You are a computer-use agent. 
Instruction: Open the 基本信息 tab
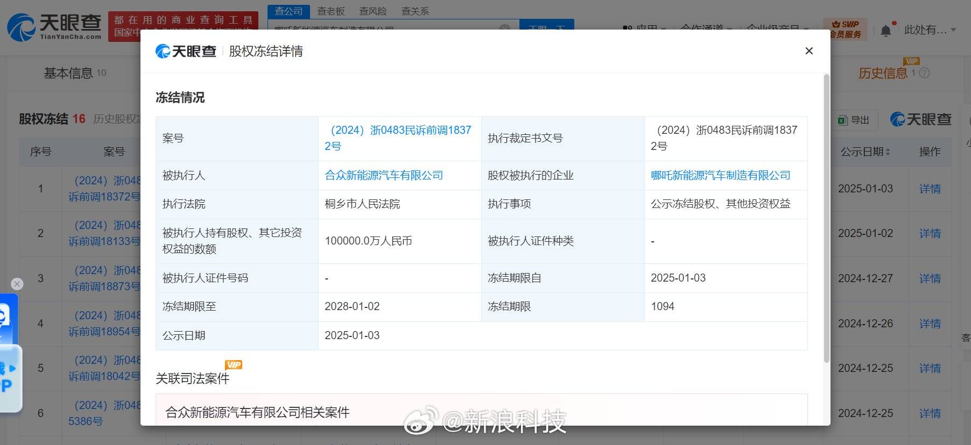click(x=75, y=73)
